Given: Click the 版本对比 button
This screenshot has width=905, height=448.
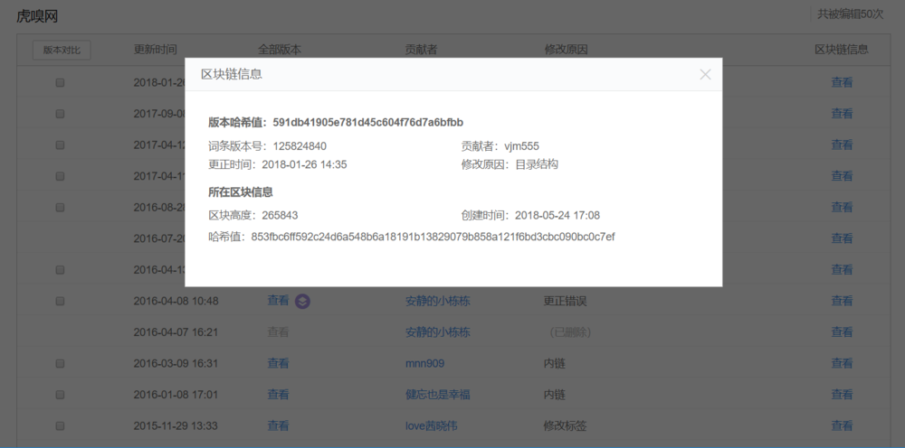Looking at the screenshot, I should [62, 50].
